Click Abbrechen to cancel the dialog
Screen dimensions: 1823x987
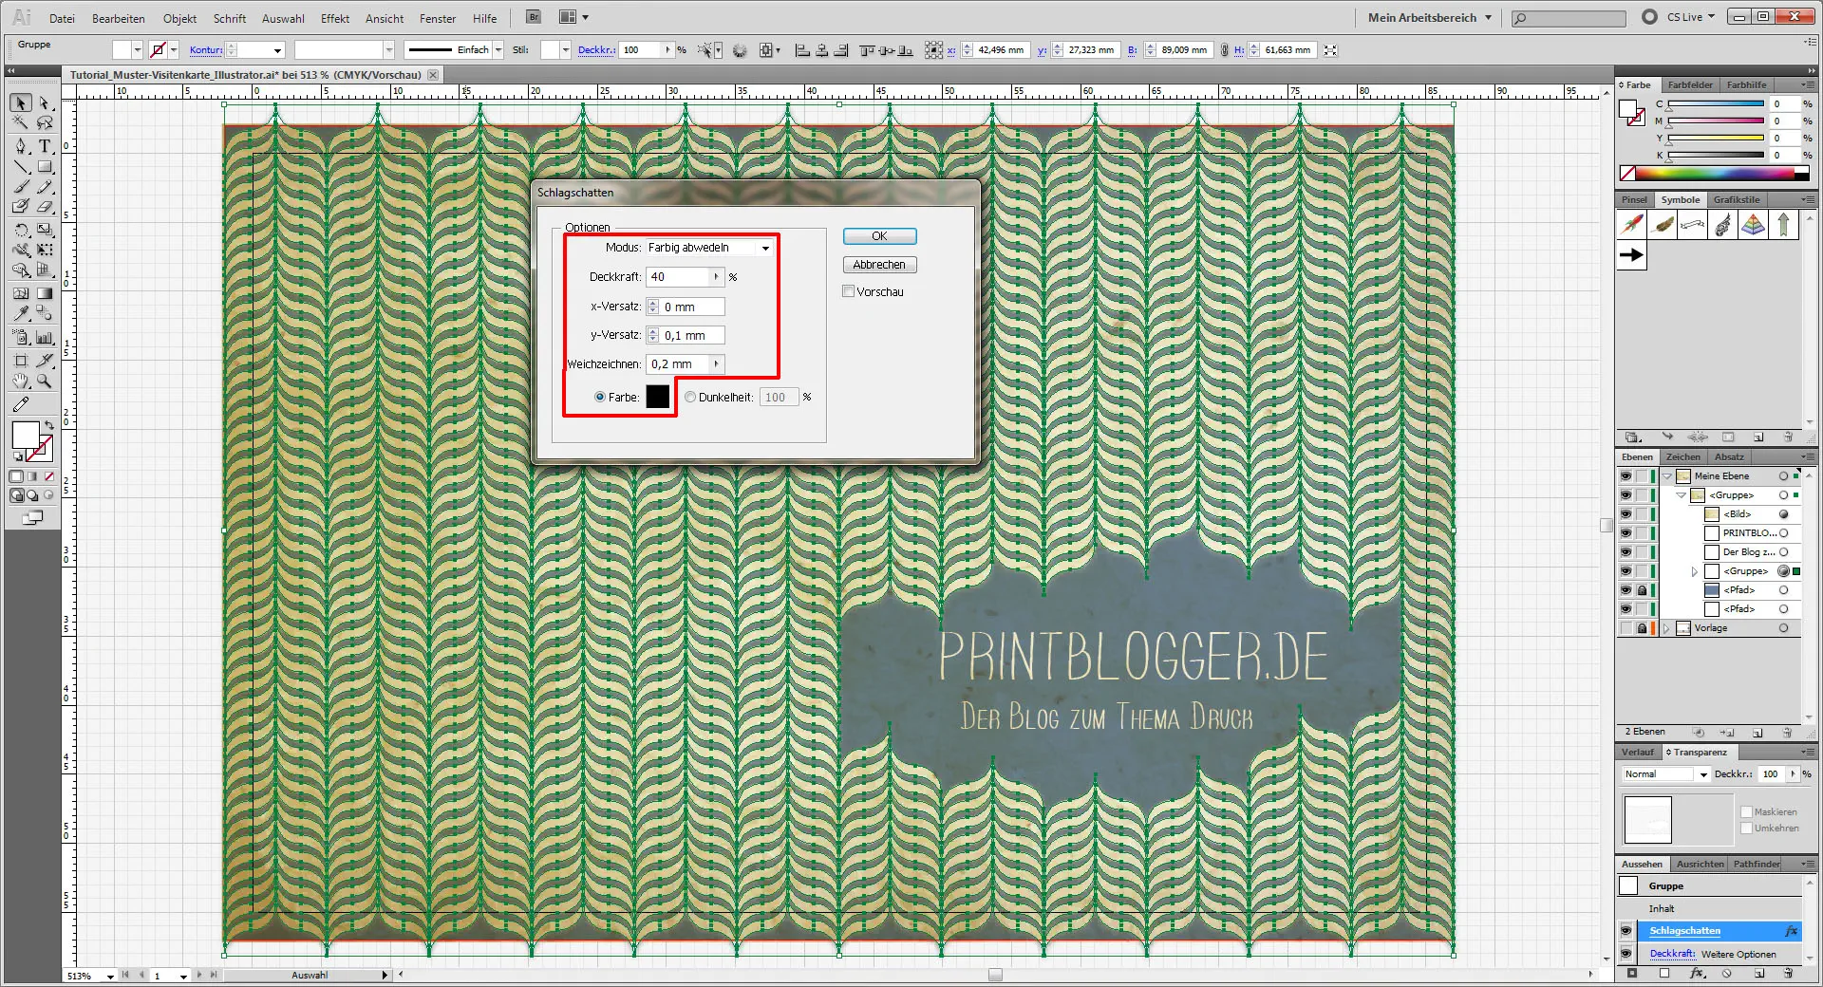coord(878,264)
